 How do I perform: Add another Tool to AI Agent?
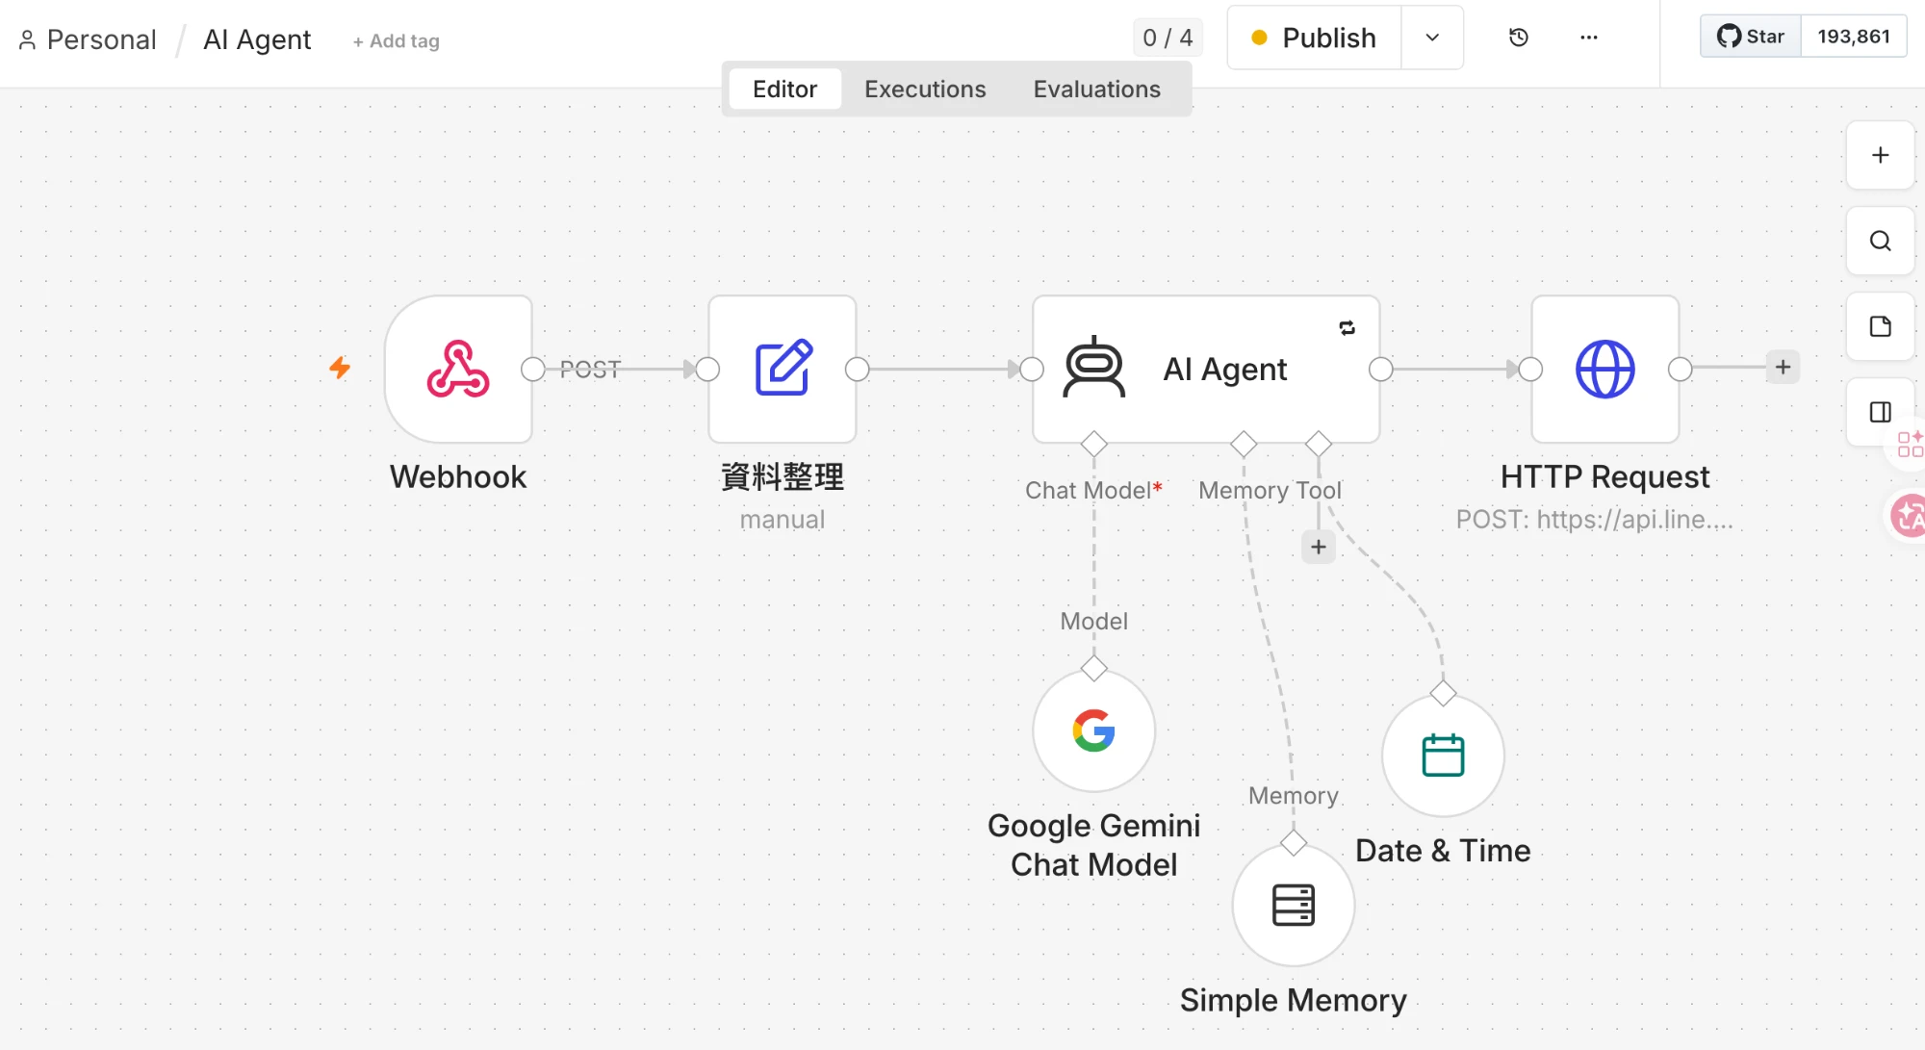[x=1319, y=547]
